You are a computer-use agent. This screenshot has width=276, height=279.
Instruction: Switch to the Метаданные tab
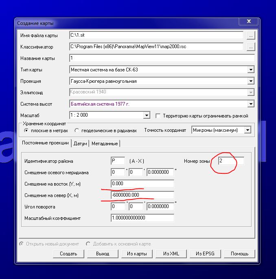(105, 144)
